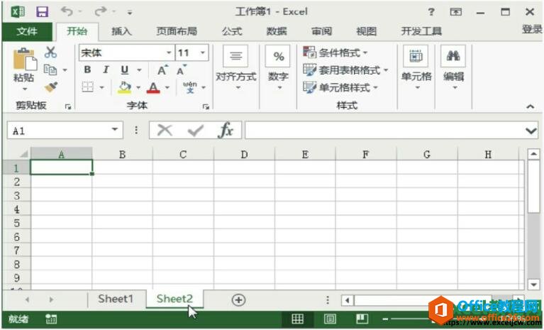Image resolution: width=544 pixels, height=330 pixels.
Task: Open font dialog launcher in 字体 group
Action: [x=206, y=107]
